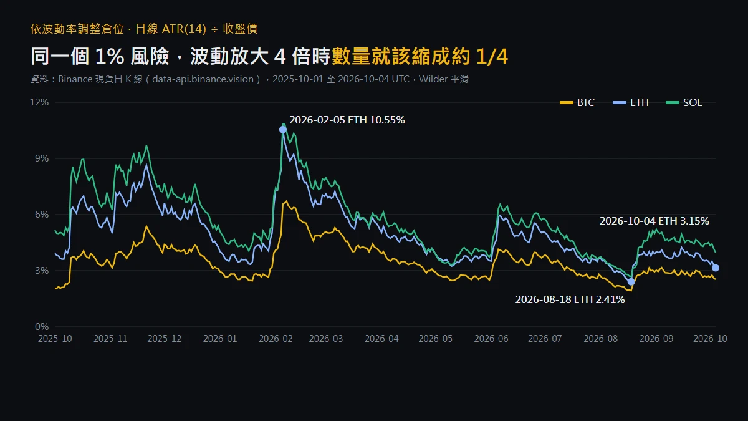Viewport: 748px width, 421px height.
Task: Click the 2025-12 x-axis label
Action: click(x=165, y=339)
